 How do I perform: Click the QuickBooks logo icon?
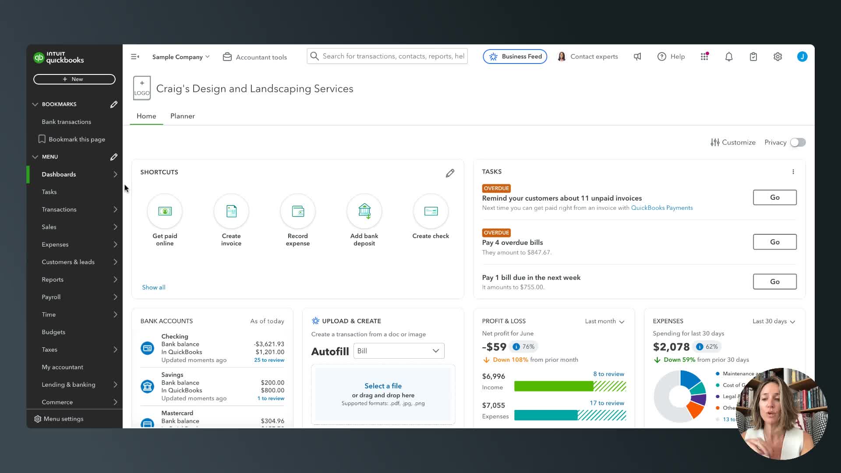tap(39, 57)
